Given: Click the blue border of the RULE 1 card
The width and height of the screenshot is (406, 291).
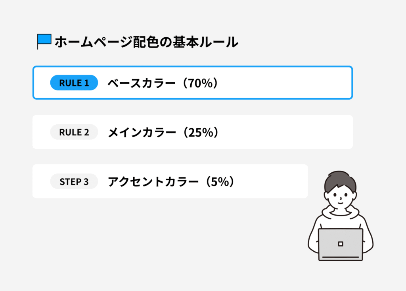Looking at the screenshot, I should [193, 67].
